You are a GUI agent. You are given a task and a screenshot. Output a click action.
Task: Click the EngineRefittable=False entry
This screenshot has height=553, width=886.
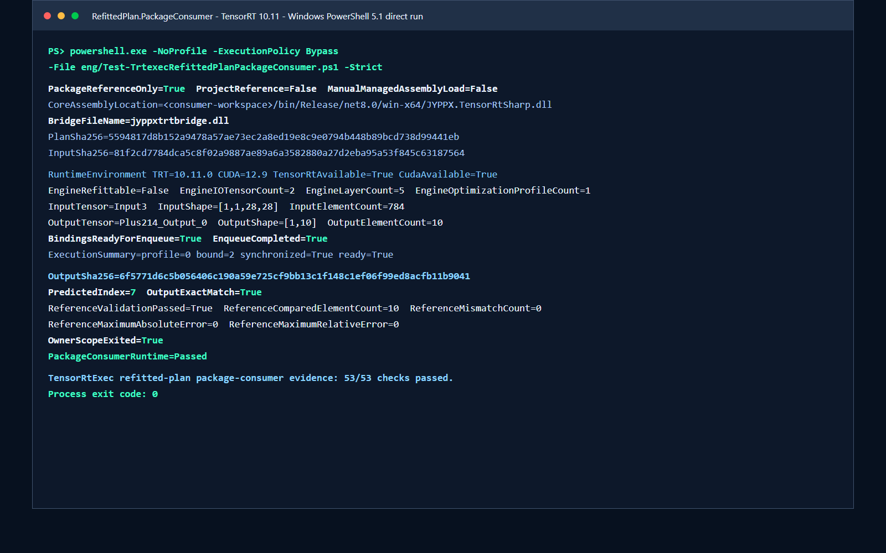109,191
